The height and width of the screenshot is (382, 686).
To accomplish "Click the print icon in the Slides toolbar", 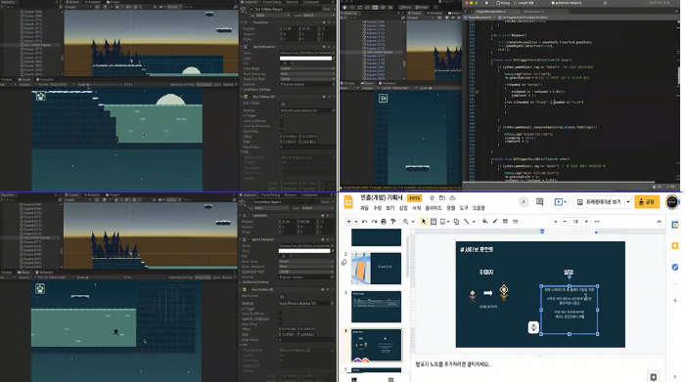I will (384, 222).
